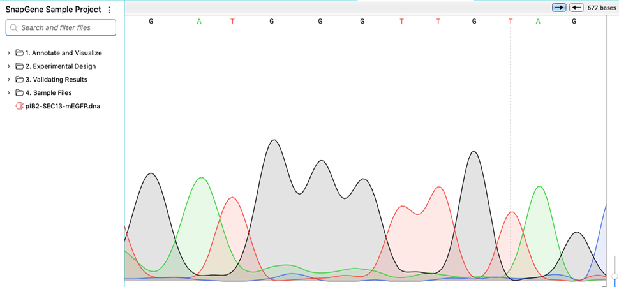This screenshot has height=287, width=619.
Task: Click the tallest black G peak in chromatogram
Action: tap(274, 142)
